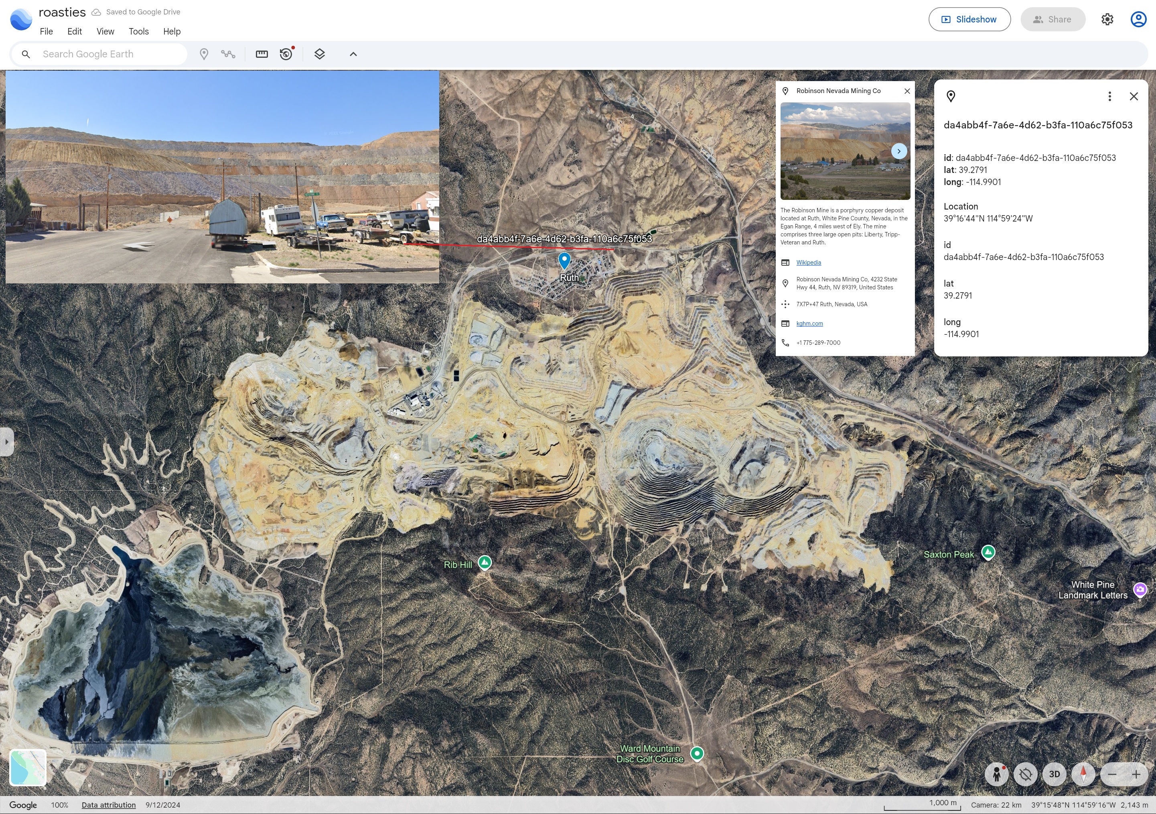The height and width of the screenshot is (814, 1156).
Task: Open placemark panel more options menu
Action: 1110,96
